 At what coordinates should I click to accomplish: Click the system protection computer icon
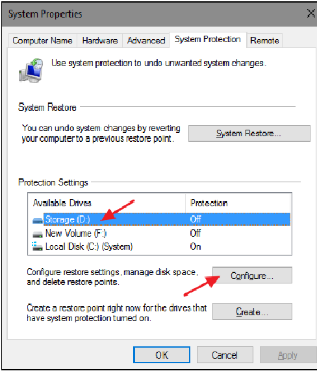[31, 71]
